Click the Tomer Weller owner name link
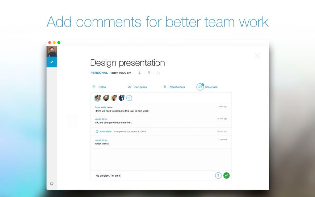315x197 pixels. 100,107
